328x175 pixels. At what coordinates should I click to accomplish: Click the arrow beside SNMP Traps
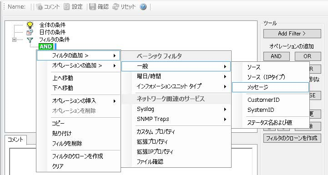(x=225, y=120)
